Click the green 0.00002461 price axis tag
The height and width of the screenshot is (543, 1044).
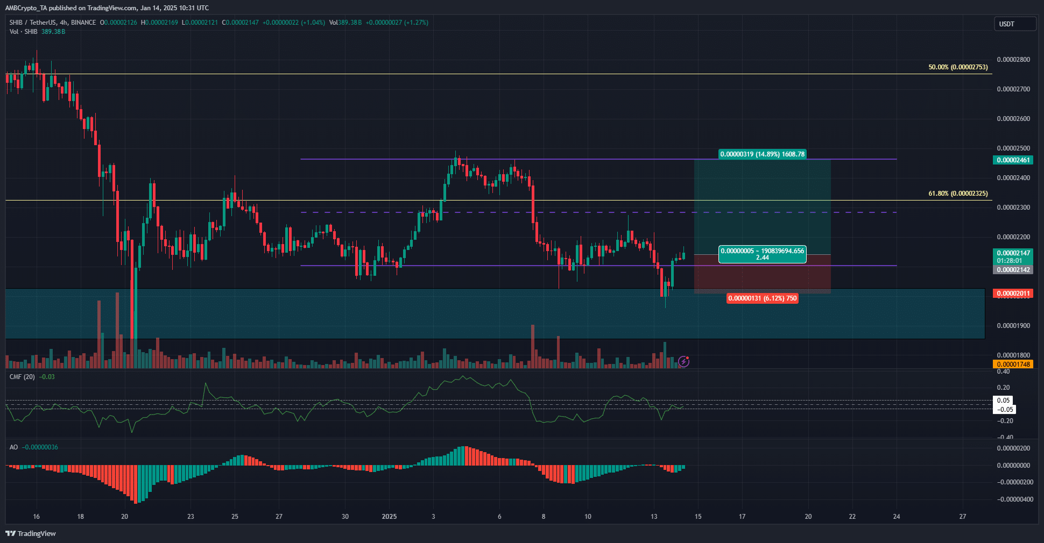point(1013,160)
